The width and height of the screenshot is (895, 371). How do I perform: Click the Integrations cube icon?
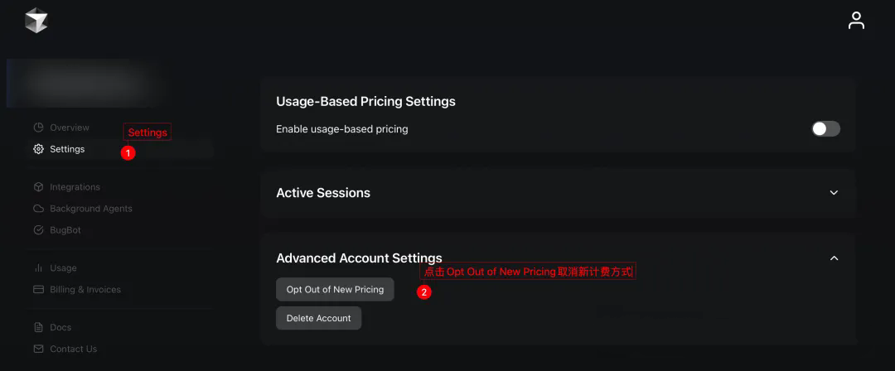click(38, 186)
